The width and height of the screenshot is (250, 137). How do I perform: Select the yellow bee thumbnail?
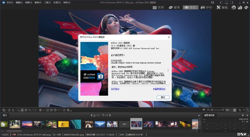63,124
